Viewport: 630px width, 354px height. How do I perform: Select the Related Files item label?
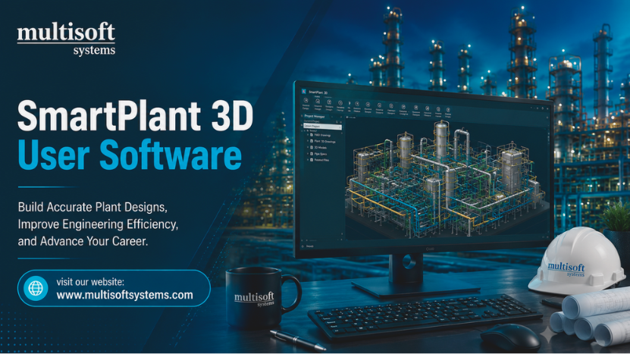pyautogui.click(x=321, y=160)
